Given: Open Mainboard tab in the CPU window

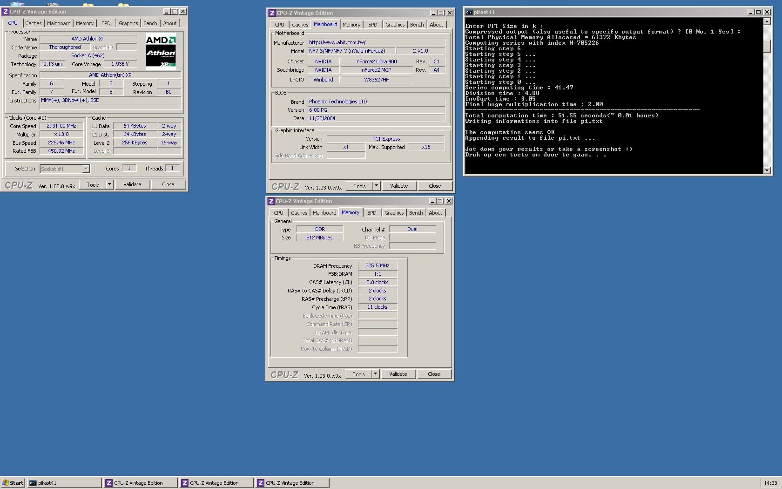Looking at the screenshot, I should click(x=59, y=23).
